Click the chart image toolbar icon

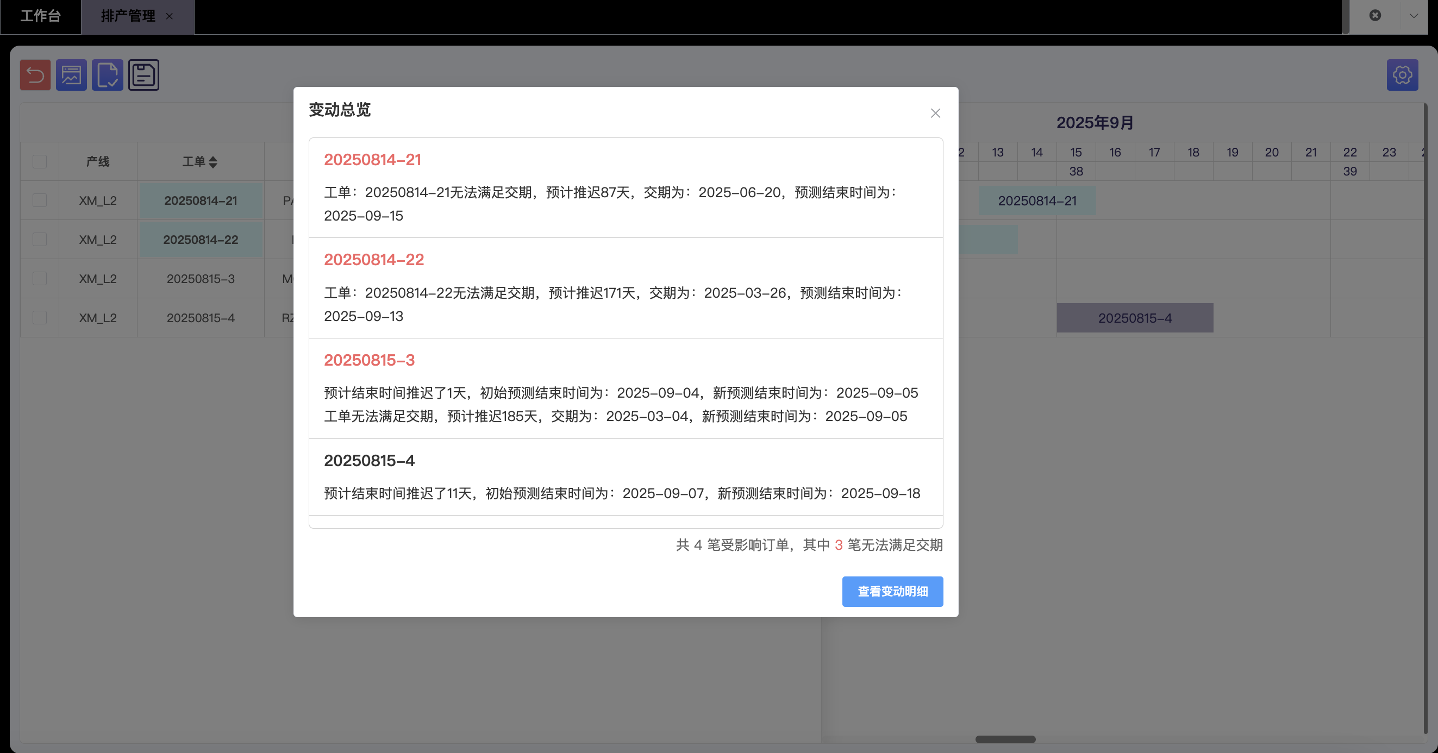(71, 75)
